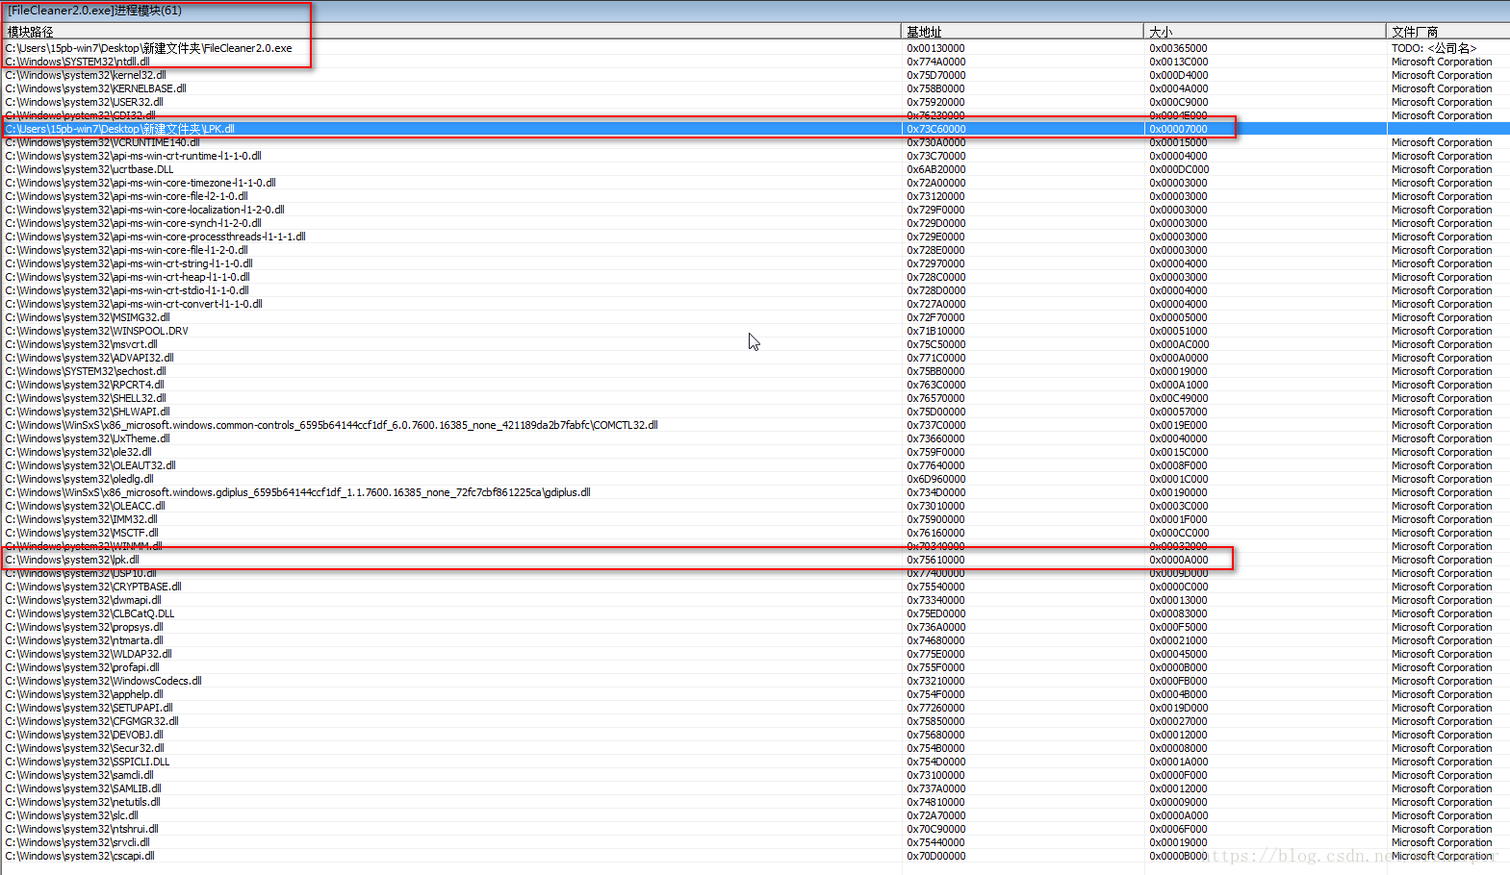The image size is (1510, 875).
Task: Select the IMM32.dll module row
Action: pyautogui.click(x=755, y=519)
